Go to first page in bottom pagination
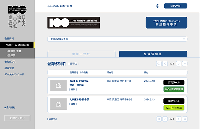Viewport: 200px width, 129px height. click(159, 119)
